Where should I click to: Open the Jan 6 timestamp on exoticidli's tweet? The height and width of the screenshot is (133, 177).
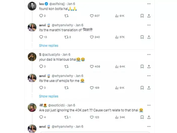click(x=71, y=105)
